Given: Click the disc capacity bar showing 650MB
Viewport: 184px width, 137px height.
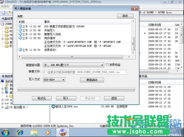Looking at the screenshot, I should point(161,12).
